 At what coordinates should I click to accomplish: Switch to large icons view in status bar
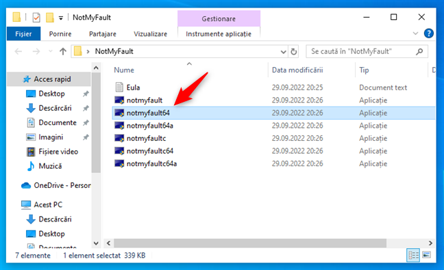point(426,255)
